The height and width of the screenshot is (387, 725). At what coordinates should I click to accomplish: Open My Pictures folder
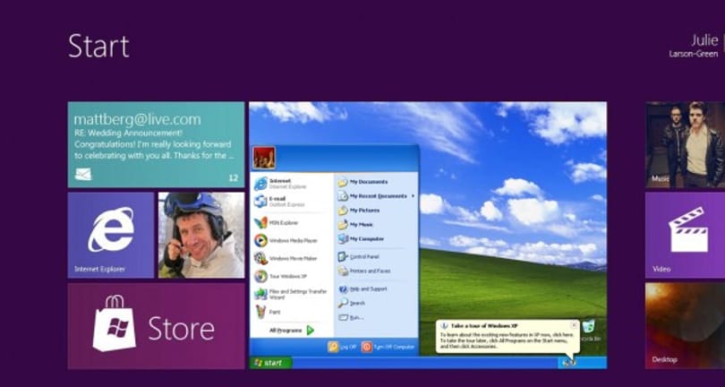[376, 211]
